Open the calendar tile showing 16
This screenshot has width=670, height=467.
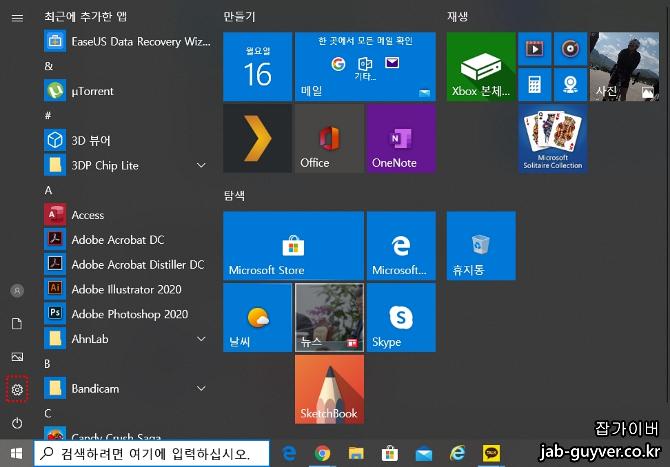(x=258, y=67)
